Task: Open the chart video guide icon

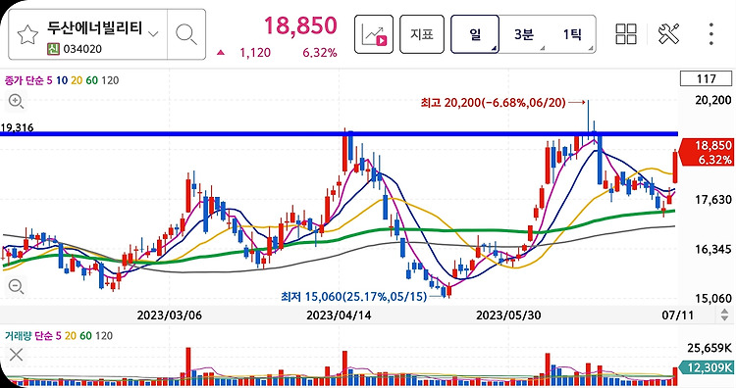Action: point(374,34)
